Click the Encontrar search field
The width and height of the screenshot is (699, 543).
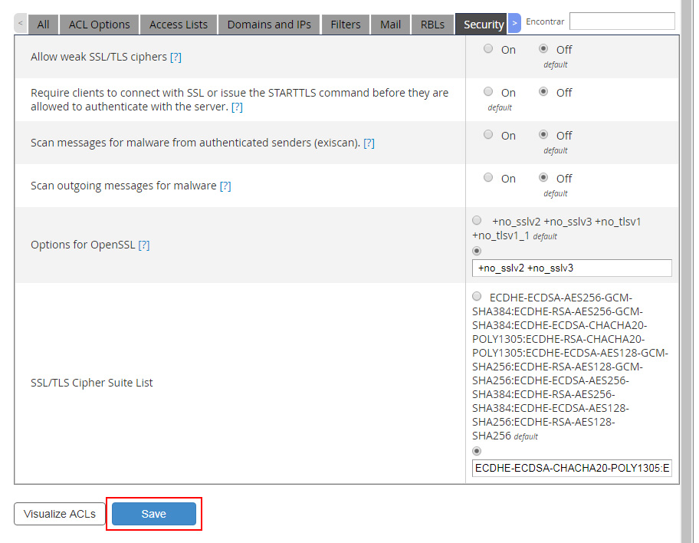coord(622,21)
